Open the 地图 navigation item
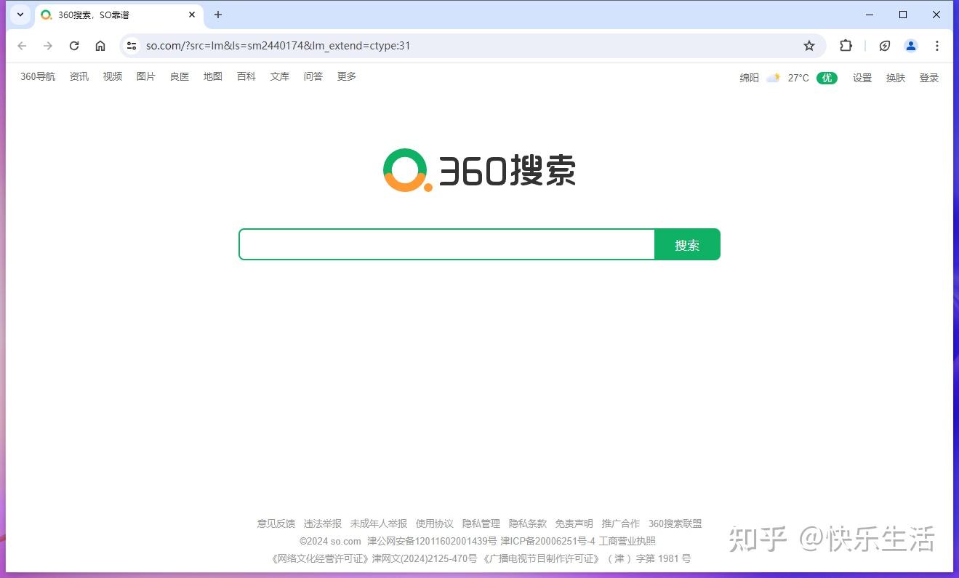959x578 pixels. tap(213, 76)
